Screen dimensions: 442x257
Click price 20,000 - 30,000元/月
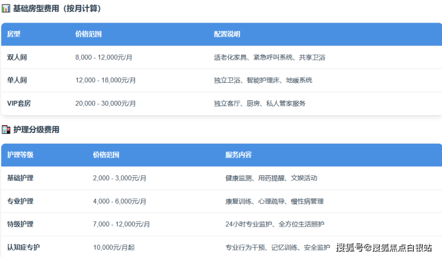[x=106, y=103]
